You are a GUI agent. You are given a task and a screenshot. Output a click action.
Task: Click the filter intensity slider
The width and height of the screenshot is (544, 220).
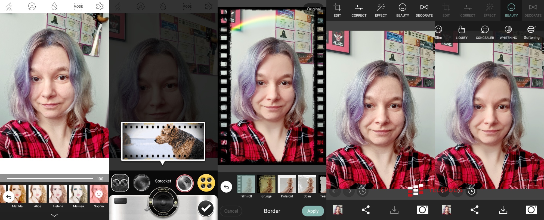click(x=50, y=179)
